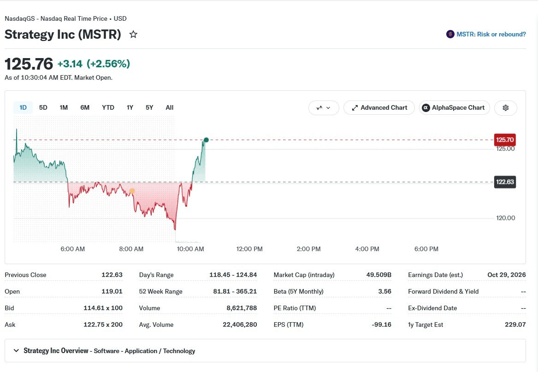Image resolution: width=538 pixels, height=372 pixels.
Task: Click the (+2.56%) percent change
Action: tap(108, 64)
